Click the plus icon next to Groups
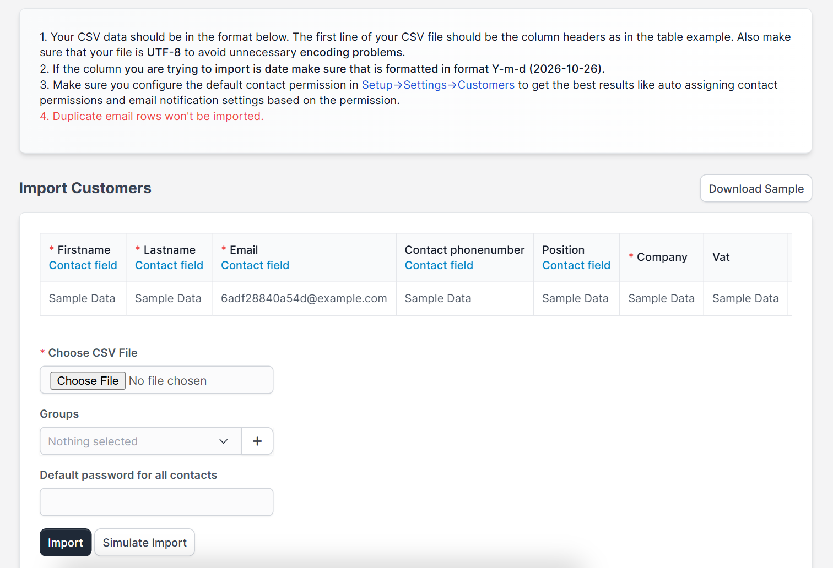This screenshot has width=833, height=568. 257,441
